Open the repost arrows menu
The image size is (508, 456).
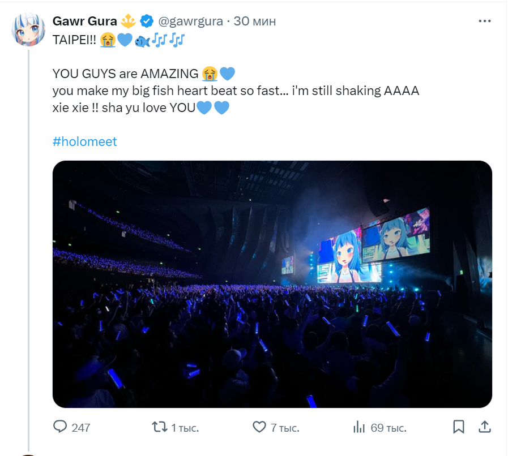160,427
